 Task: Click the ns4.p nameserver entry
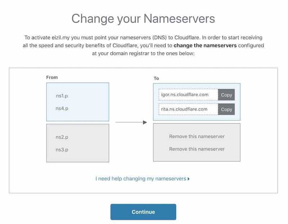[x=62, y=109]
